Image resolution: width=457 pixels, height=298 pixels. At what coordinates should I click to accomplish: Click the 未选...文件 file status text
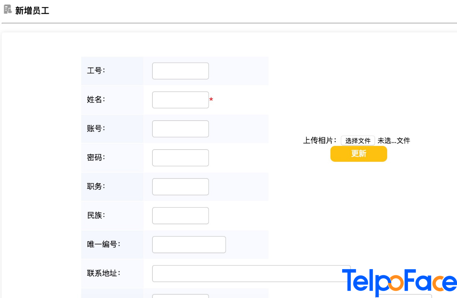click(x=394, y=141)
